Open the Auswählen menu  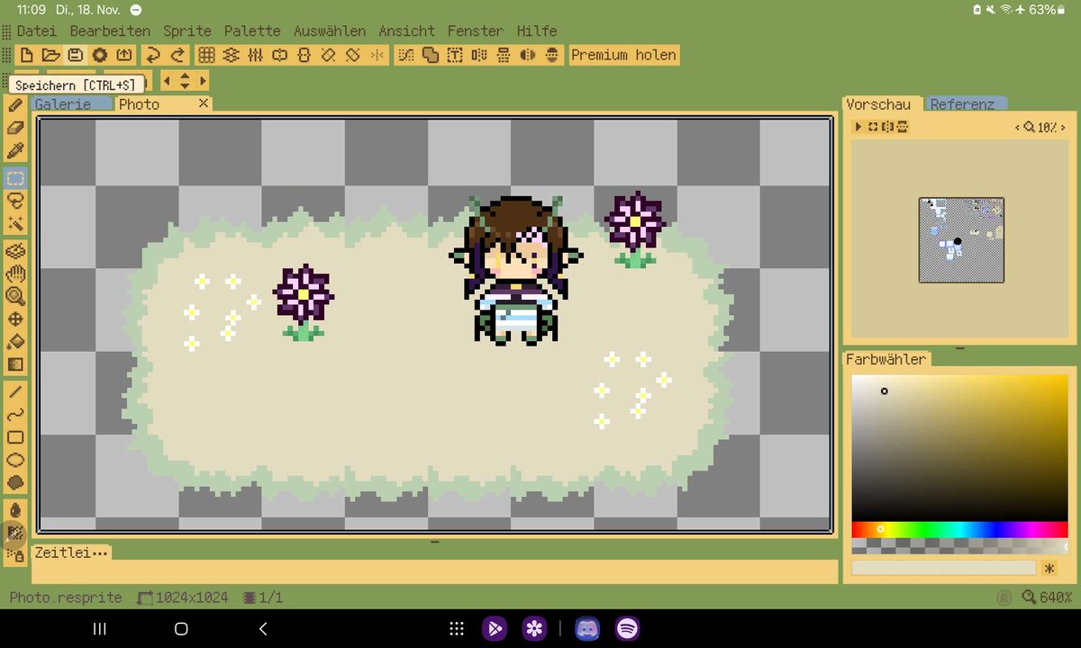click(x=330, y=31)
